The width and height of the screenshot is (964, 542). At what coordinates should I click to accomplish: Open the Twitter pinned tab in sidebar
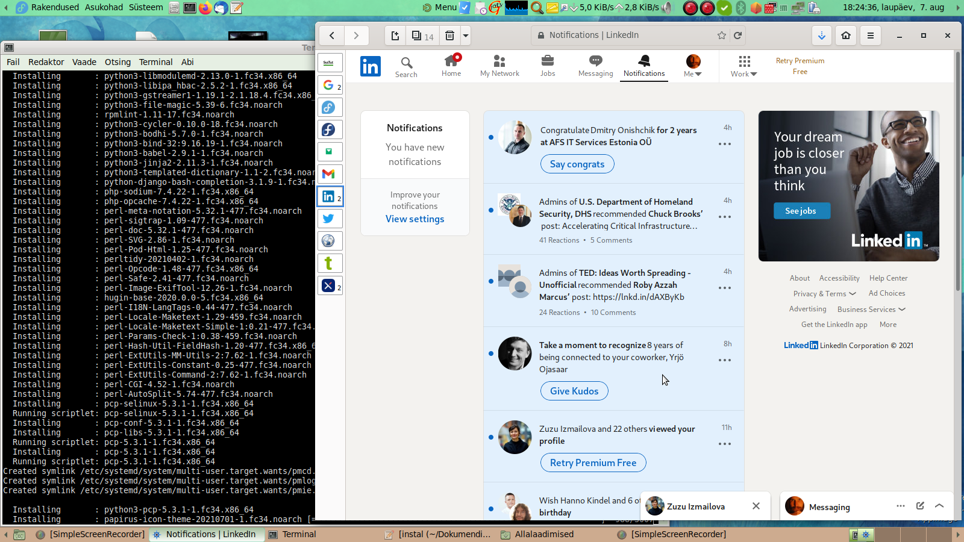coord(329,219)
